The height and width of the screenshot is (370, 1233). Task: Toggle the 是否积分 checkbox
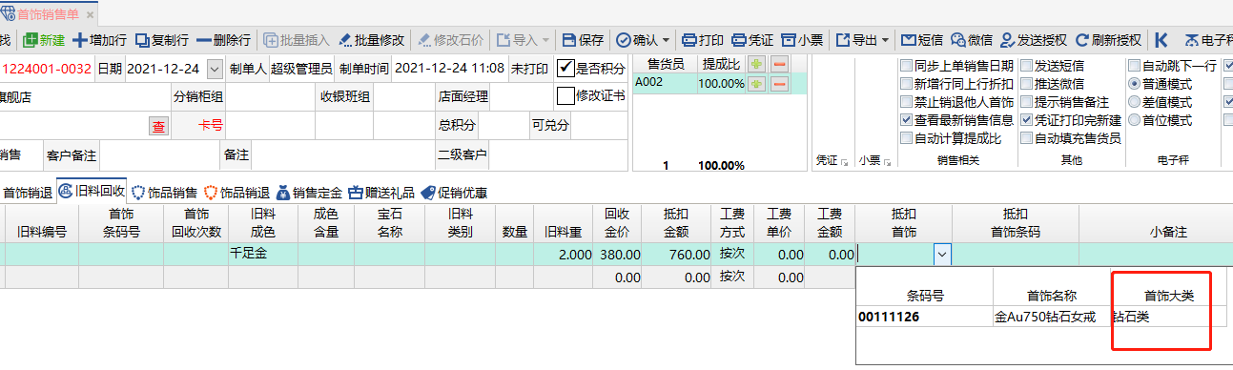point(565,68)
